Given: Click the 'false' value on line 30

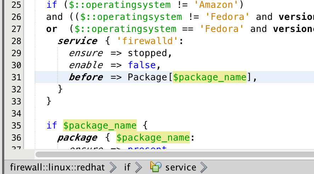Looking at the screenshot, I should [142, 65].
